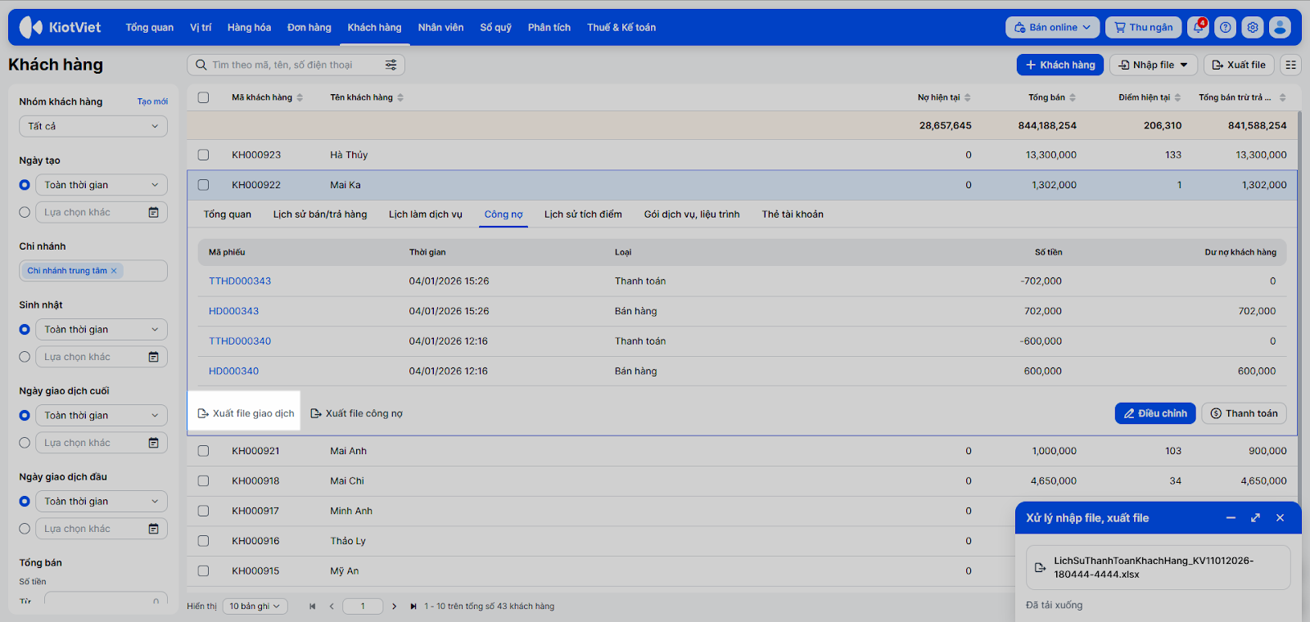Open the settings gear icon
Image resolution: width=1310 pixels, height=622 pixels.
coord(1252,28)
